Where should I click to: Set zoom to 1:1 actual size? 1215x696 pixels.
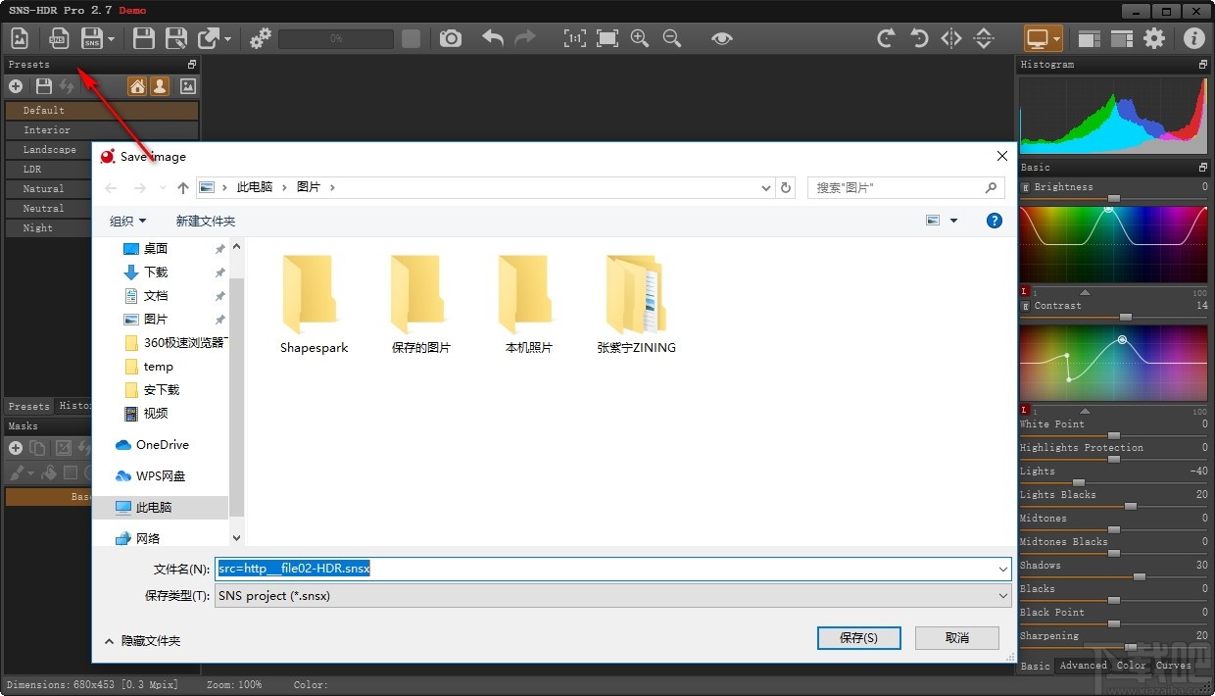click(x=575, y=38)
